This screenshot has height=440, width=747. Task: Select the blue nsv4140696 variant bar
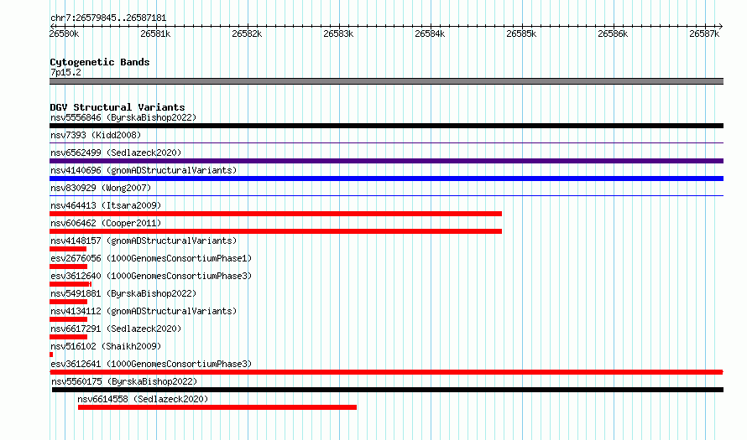pos(386,179)
